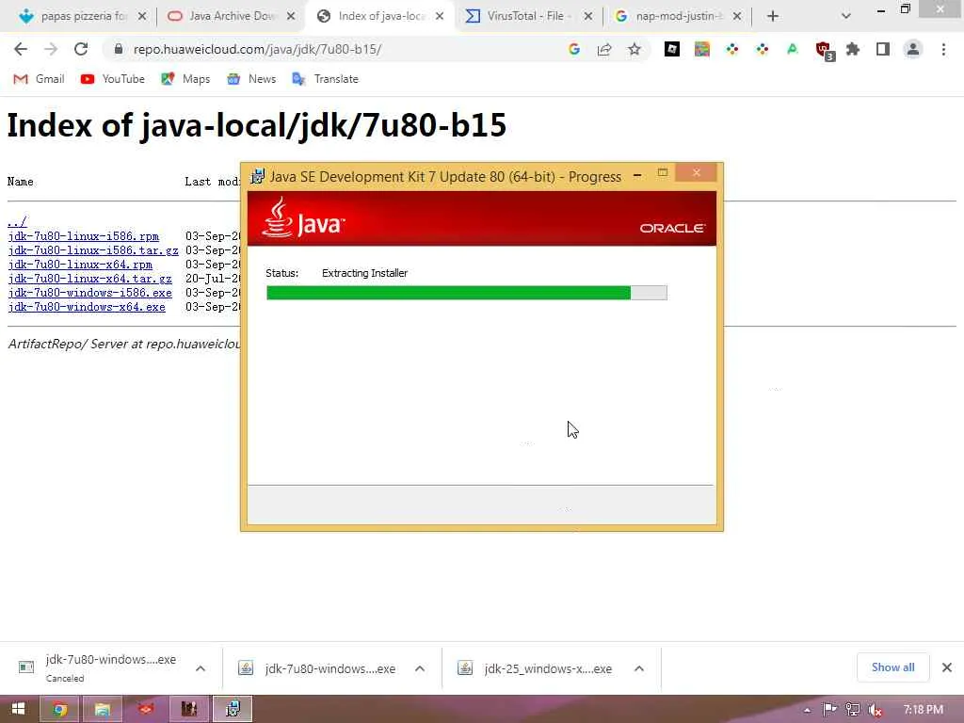The height and width of the screenshot is (723, 964).
Task: Show hidden system tray icons
Action: click(807, 710)
